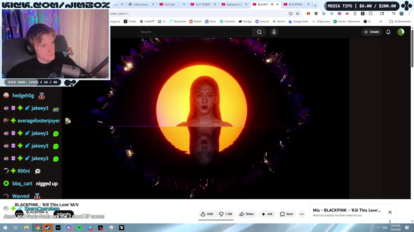Open Windows Start menu
Screen dimensions: 414x232
click(5, 228)
